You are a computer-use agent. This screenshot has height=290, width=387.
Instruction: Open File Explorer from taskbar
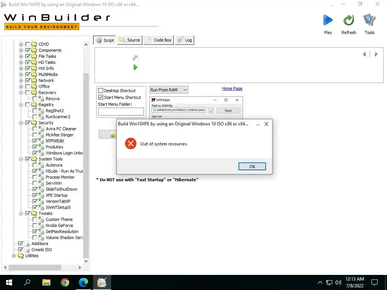point(46,282)
